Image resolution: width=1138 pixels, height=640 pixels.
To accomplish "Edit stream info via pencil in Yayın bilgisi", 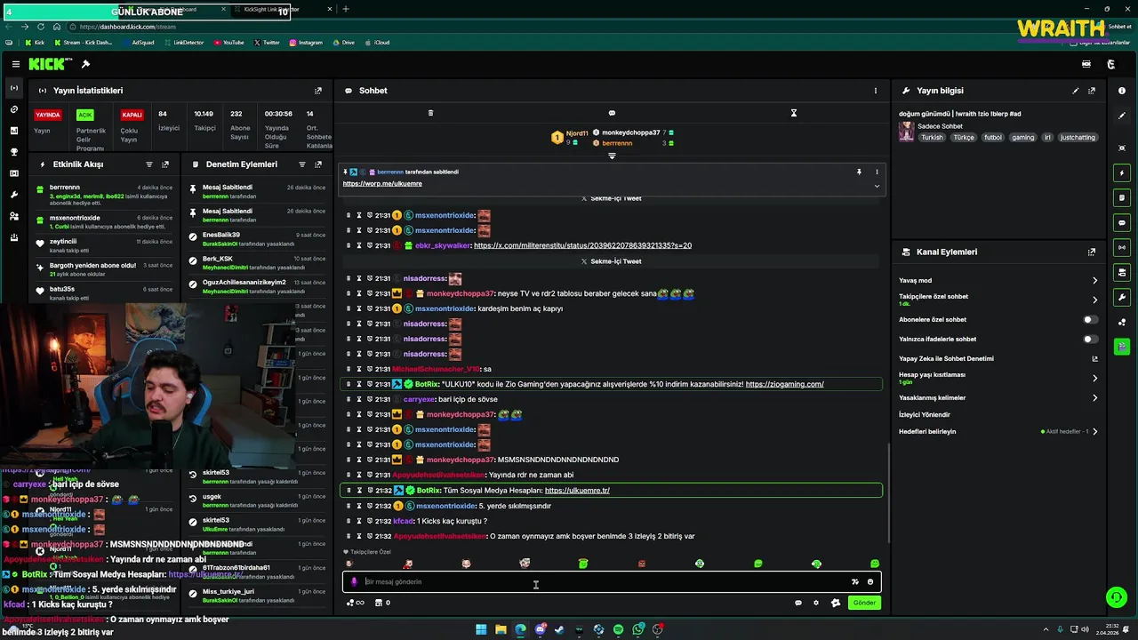I will (x=1075, y=91).
